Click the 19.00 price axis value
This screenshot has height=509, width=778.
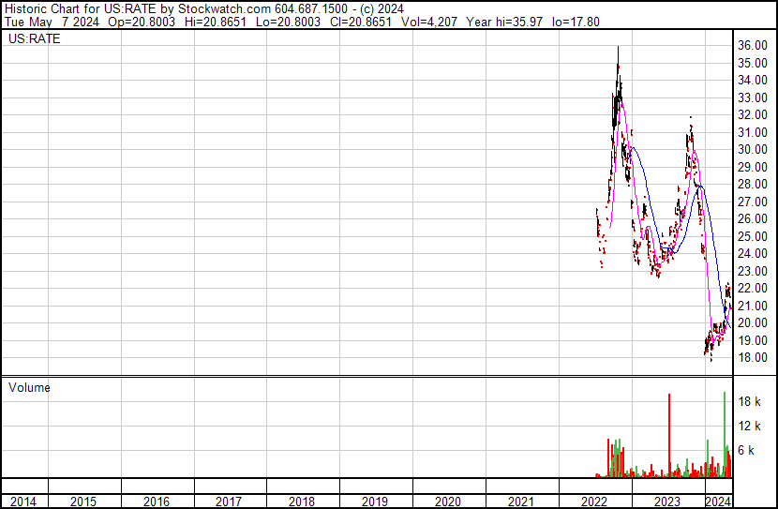[753, 340]
